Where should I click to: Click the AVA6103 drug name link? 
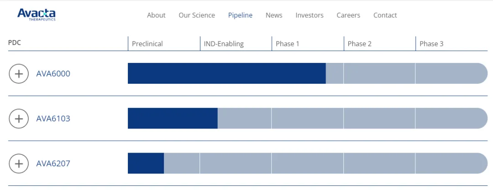(53, 119)
